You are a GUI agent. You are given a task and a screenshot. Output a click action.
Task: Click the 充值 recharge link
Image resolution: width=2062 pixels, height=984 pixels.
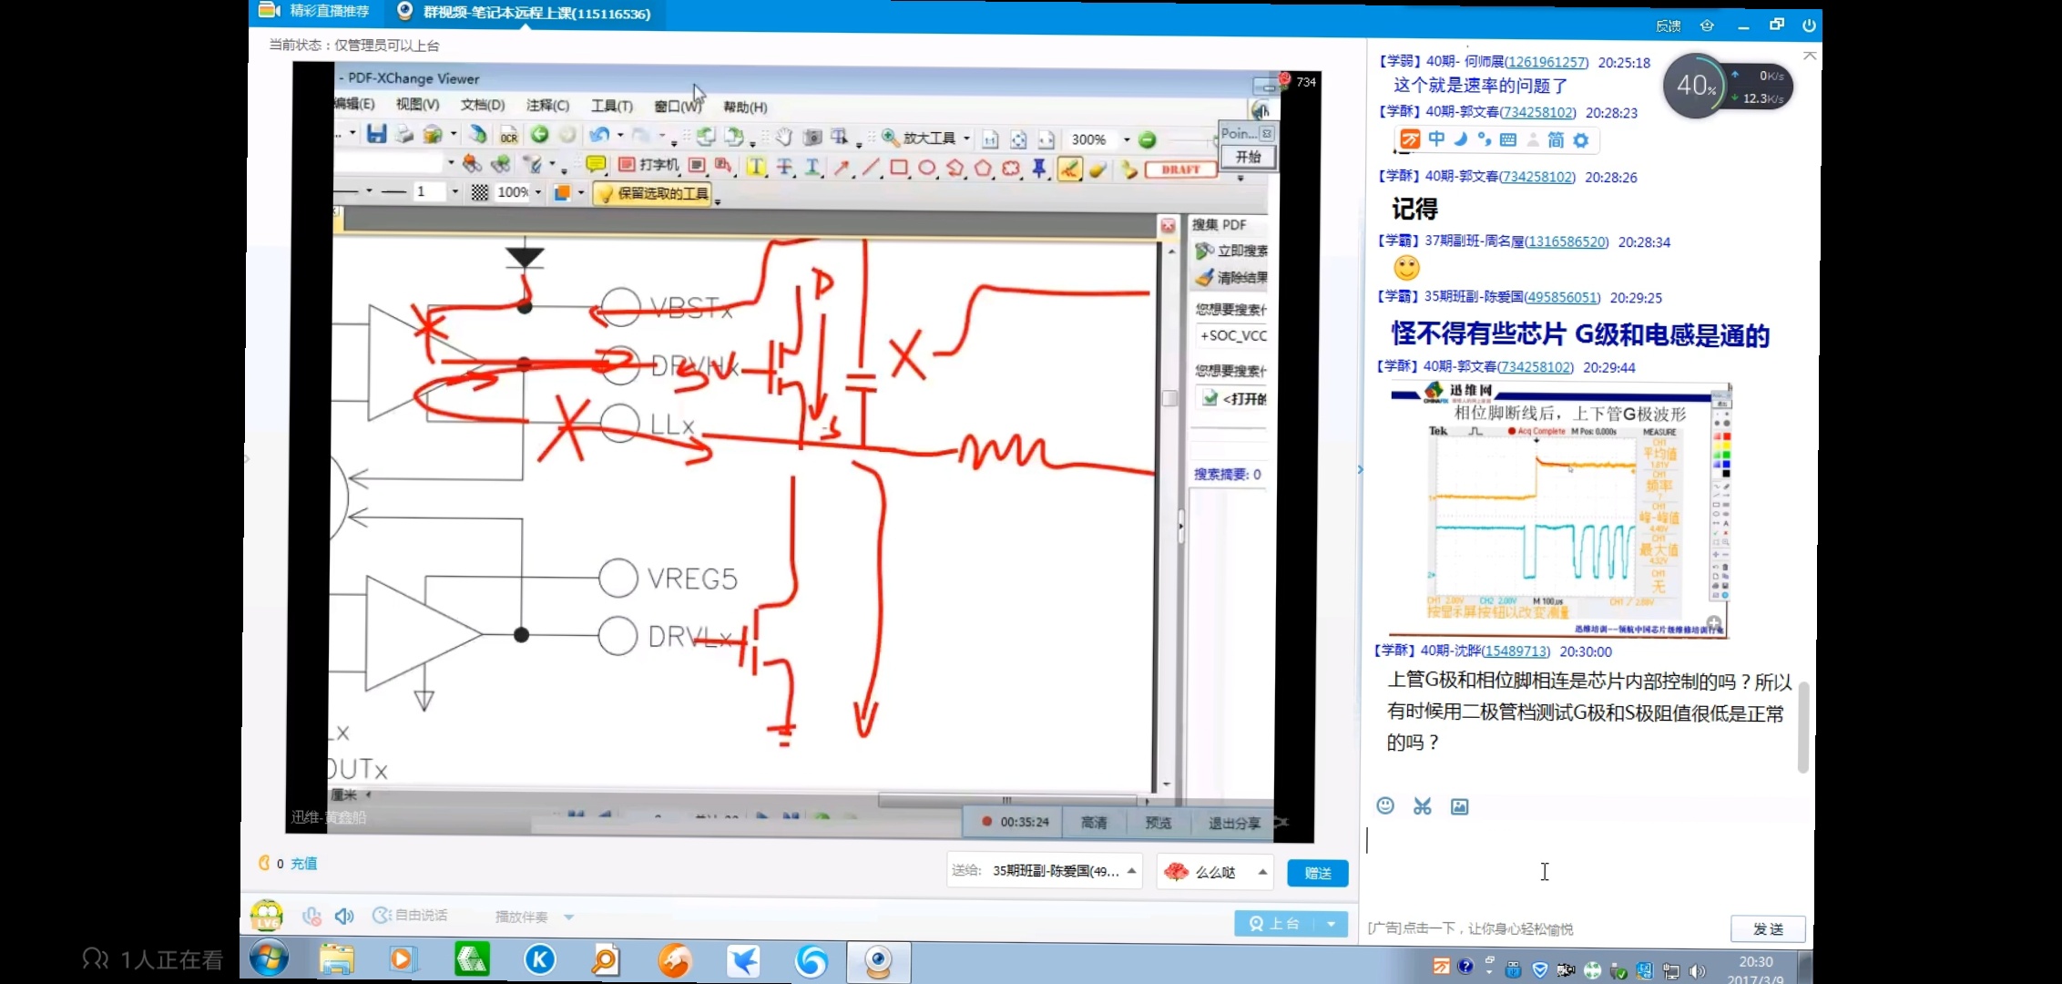(303, 863)
